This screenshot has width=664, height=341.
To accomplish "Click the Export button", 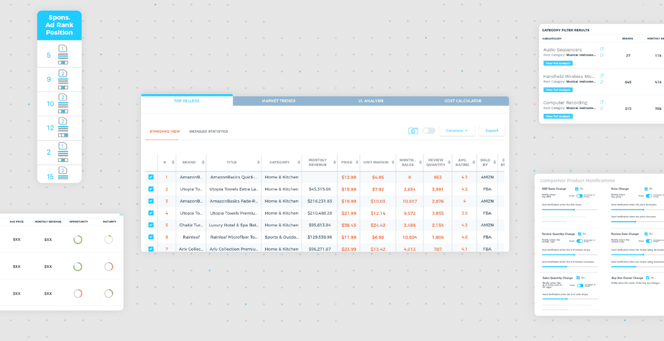I will pos(492,131).
